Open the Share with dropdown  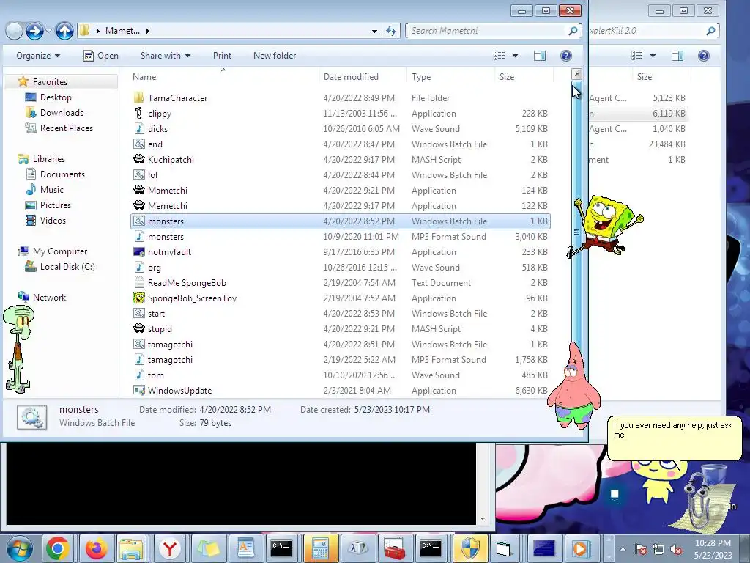(166, 56)
